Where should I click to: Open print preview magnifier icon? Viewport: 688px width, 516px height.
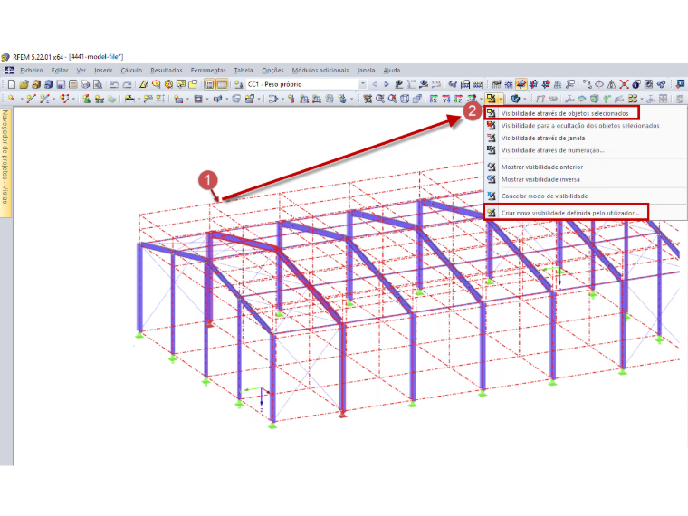98,84
